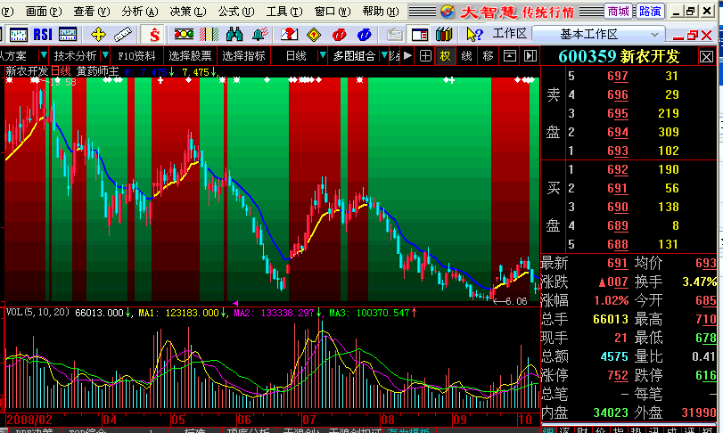Viewport: 723px width, 433px height.
Task: Open the colored books library icon
Action: (444, 35)
